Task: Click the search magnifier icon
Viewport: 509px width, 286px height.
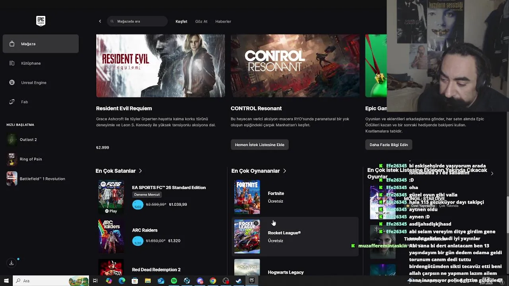Action: click(112, 21)
